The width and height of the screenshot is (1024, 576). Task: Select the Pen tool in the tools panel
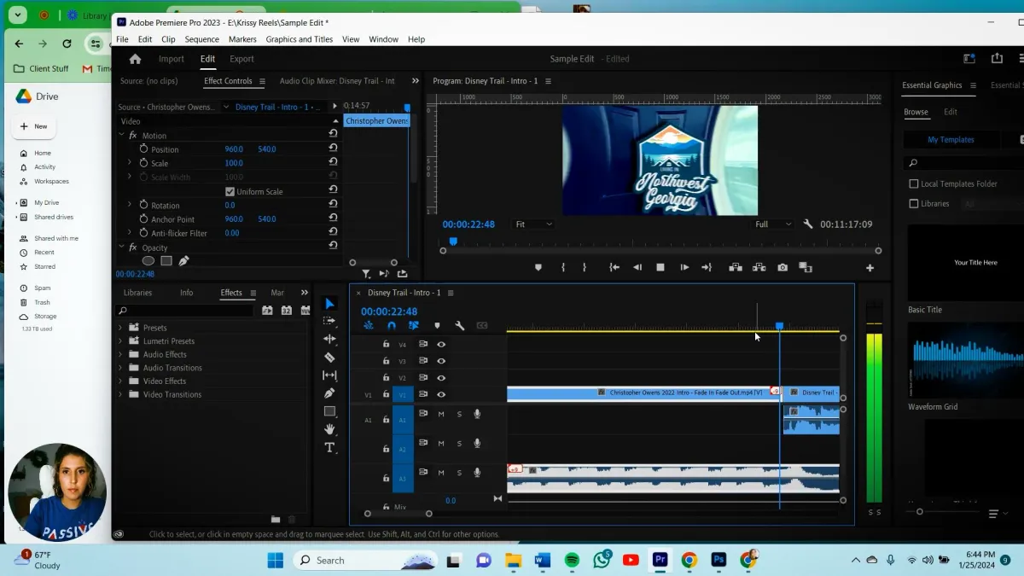pos(329,393)
